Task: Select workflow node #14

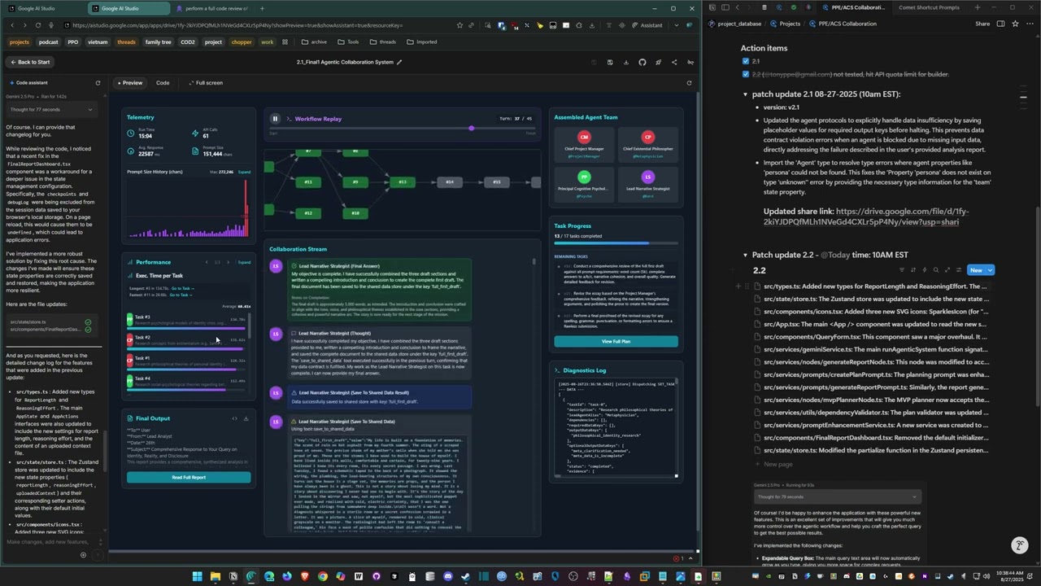Action: point(449,181)
